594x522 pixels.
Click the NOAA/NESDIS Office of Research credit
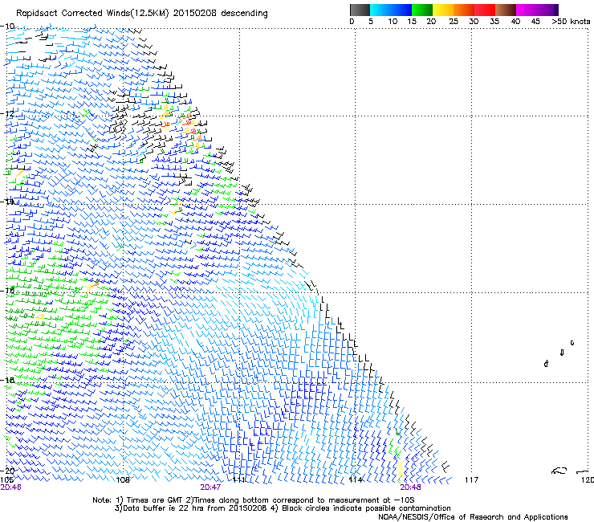point(473,517)
